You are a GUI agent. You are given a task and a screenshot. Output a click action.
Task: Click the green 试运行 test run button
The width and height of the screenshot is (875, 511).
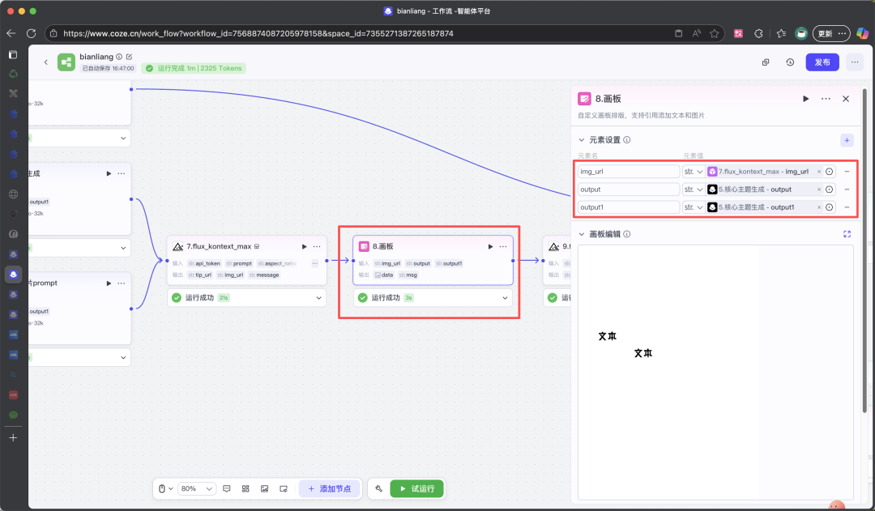[x=417, y=488]
